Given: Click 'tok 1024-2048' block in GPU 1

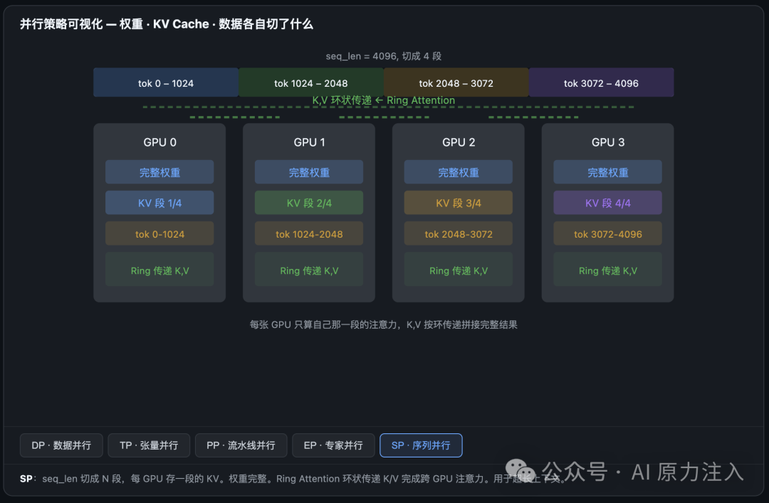Looking at the screenshot, I should click(309, 233).
